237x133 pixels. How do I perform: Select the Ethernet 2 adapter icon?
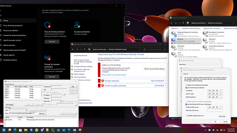pyautogui.click(x=205, y=41)
